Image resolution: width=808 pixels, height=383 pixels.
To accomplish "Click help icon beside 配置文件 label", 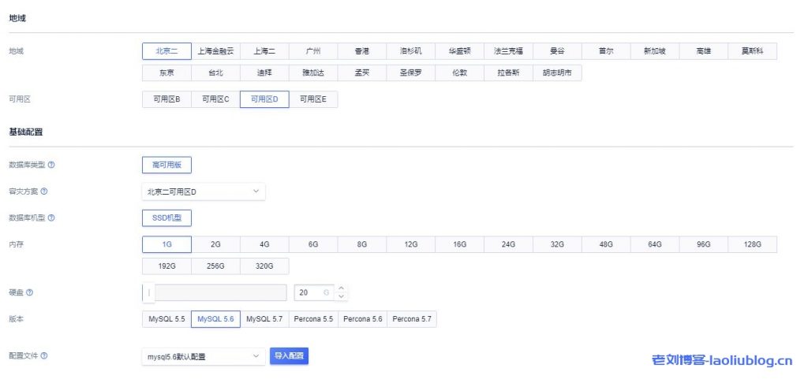I will (x=43, y=356).
